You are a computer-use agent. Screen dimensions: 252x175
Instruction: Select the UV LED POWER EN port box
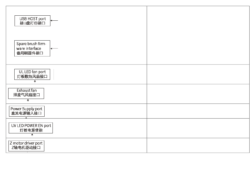tap(31, 128)
